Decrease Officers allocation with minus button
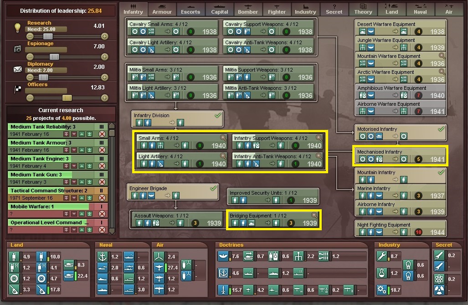The image size is (468, 305). [x=30, y=98]
